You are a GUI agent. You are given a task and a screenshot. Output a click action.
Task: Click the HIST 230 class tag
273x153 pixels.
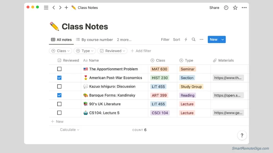coord(160,78)
